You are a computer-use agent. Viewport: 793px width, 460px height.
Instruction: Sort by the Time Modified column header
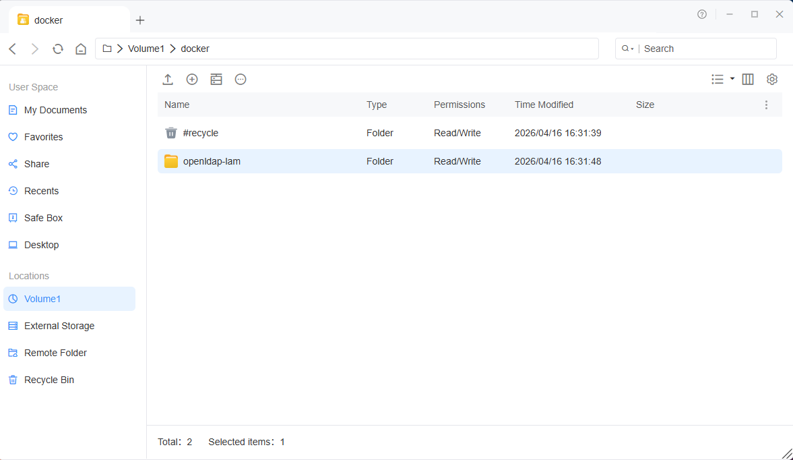click(544, 105)
